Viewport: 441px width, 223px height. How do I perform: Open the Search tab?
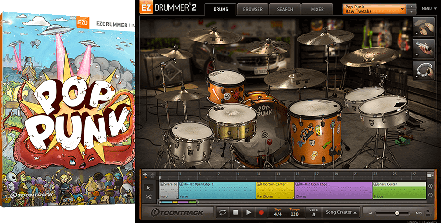click(285, 9)
